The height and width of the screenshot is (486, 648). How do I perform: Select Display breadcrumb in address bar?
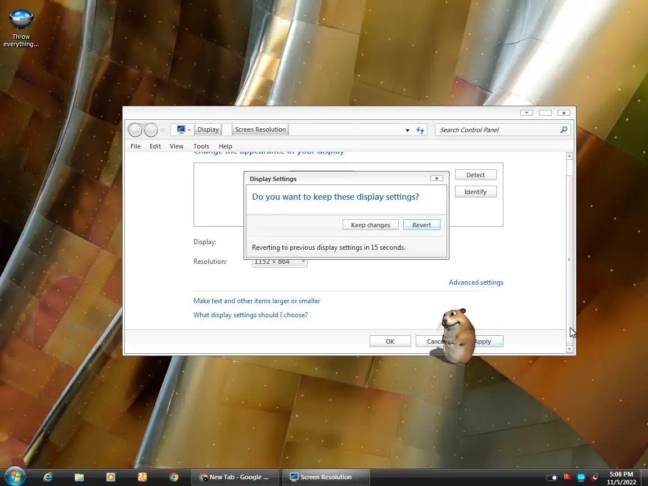pos(208,129)
